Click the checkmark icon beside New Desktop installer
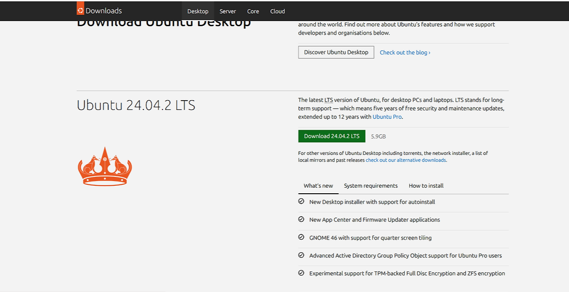 [x=301, y=201]
